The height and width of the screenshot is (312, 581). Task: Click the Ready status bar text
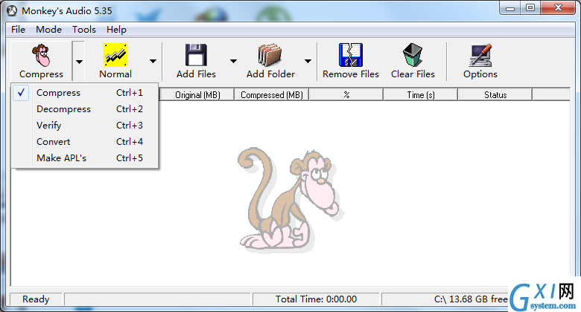pos(36,299)
